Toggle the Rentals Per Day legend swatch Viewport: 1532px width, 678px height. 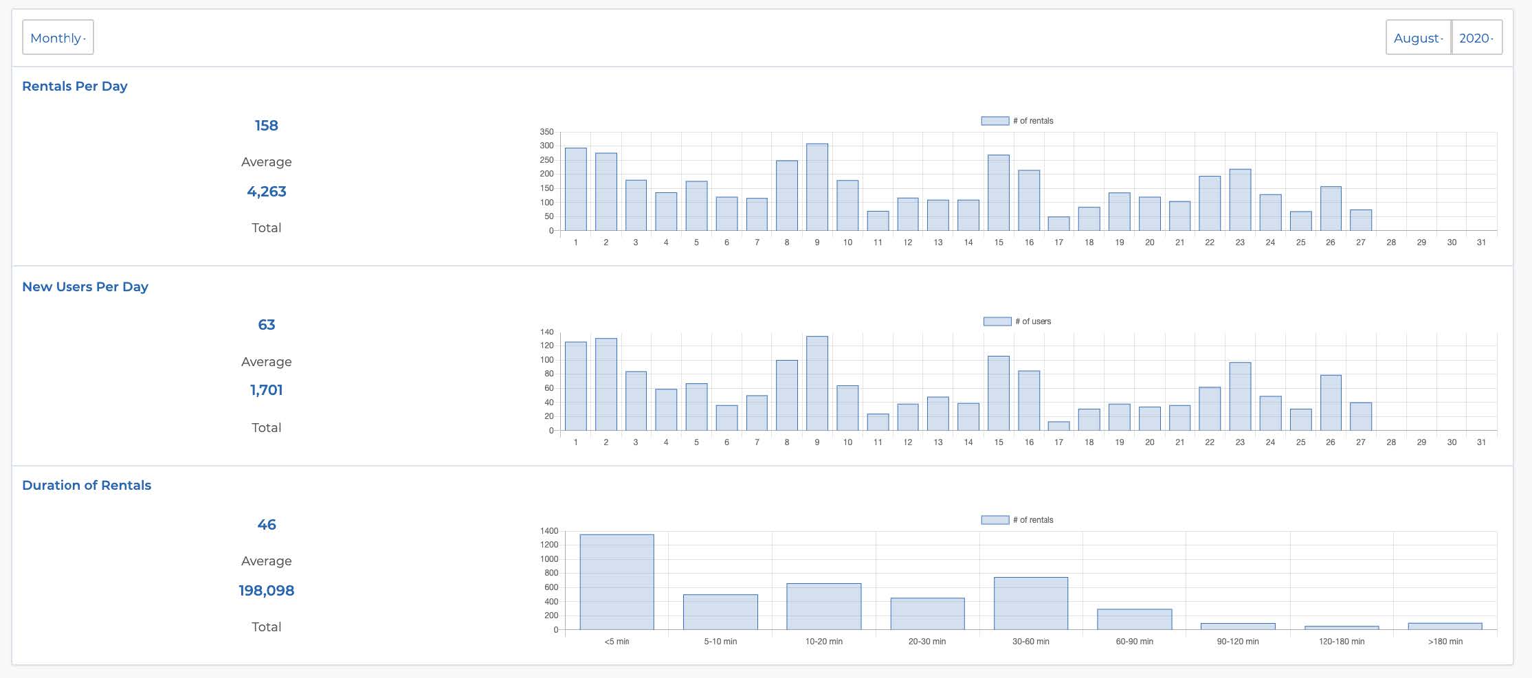995,121
